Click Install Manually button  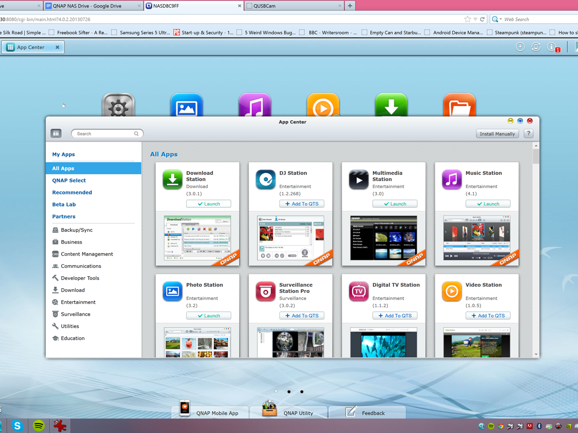point(498,134)
